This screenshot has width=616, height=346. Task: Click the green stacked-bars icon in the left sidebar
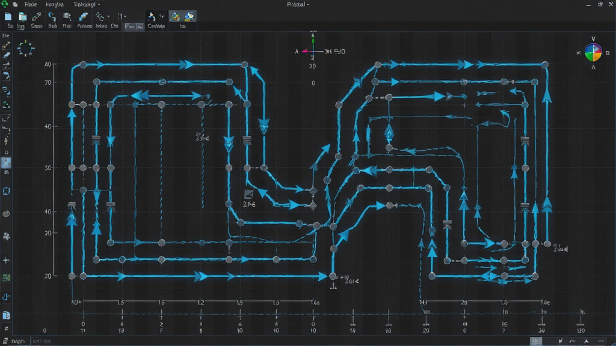point(6,278)
